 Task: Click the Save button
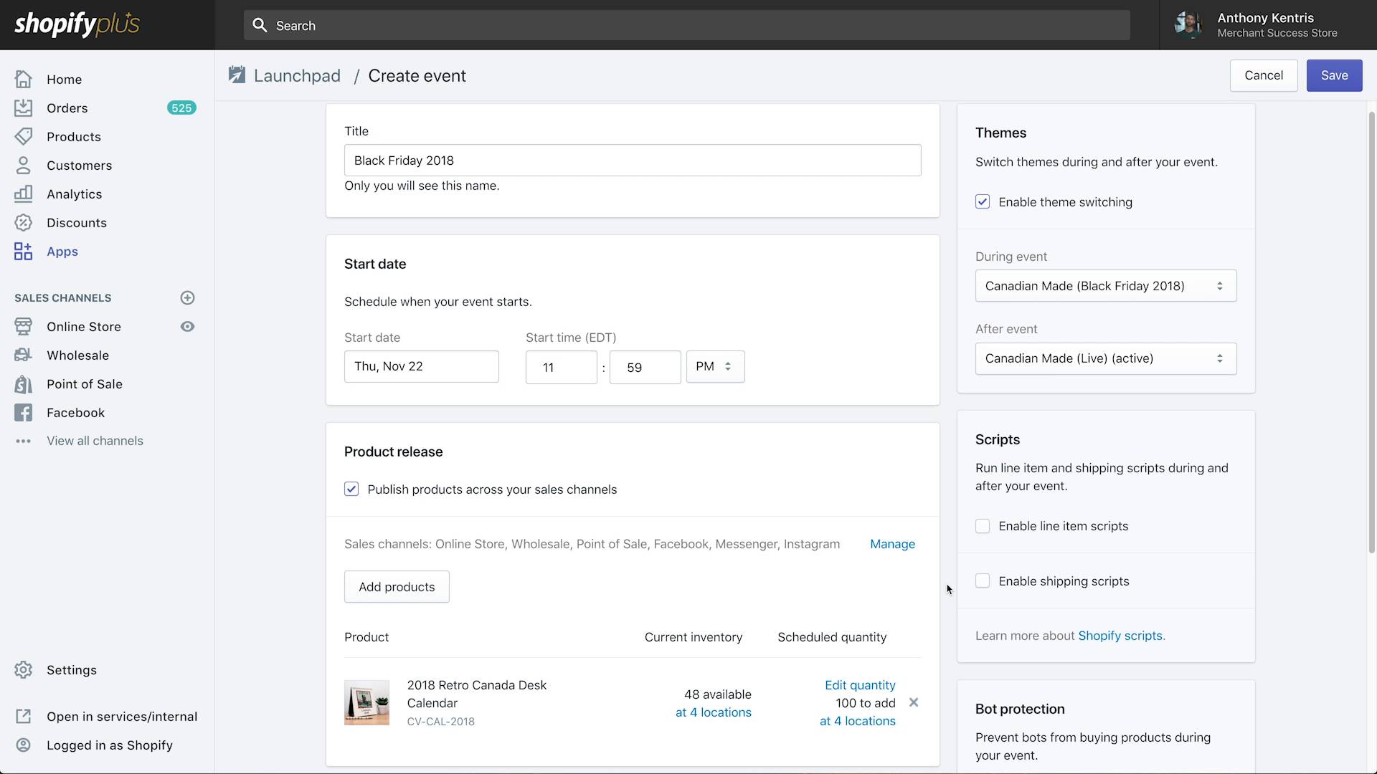[1334, 75]
